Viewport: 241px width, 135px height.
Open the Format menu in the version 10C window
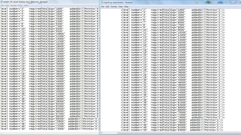coord(14,5)
